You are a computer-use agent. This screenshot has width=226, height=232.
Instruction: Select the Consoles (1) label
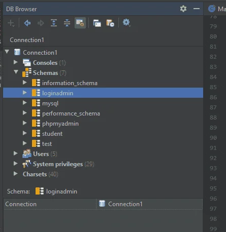(49, 63)
